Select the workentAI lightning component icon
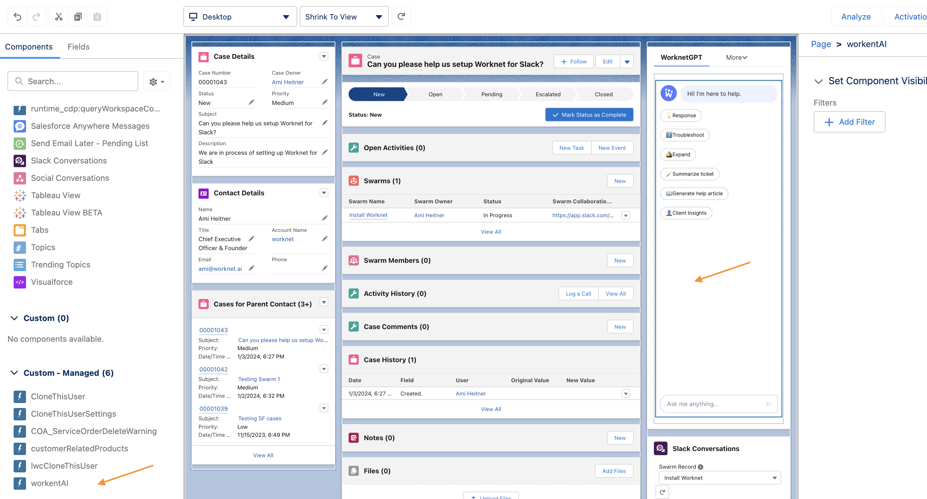This screenshot has height=499, width=927. point(20,483)
